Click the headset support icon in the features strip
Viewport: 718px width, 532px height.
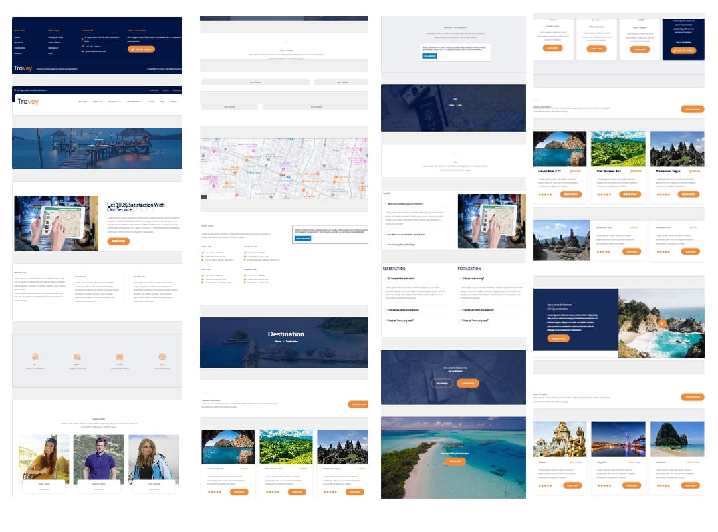click(162, 356)
